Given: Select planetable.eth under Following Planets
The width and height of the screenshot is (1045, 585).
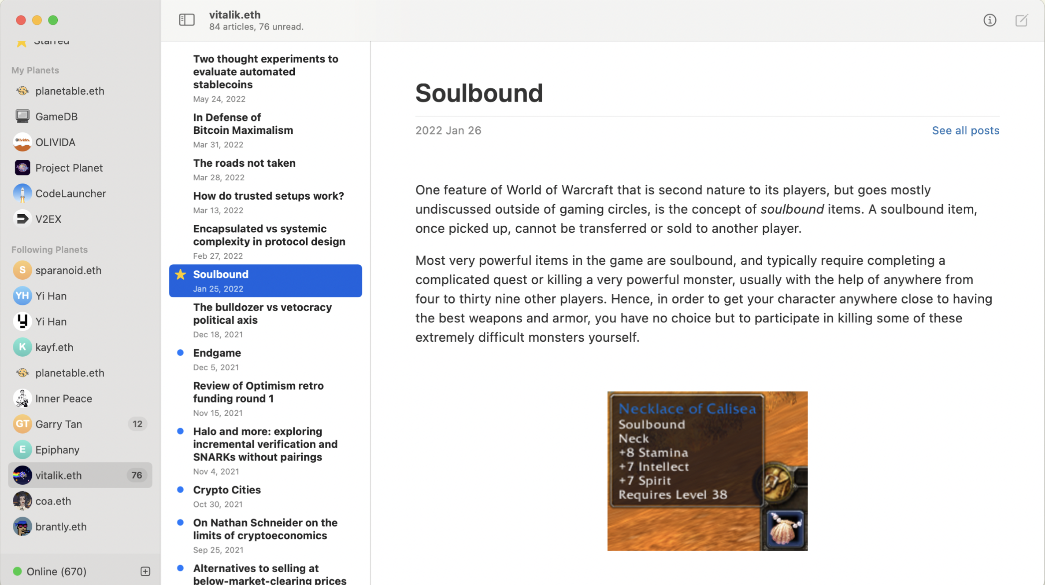Looking at the screenshot, I should click(80, 373).
